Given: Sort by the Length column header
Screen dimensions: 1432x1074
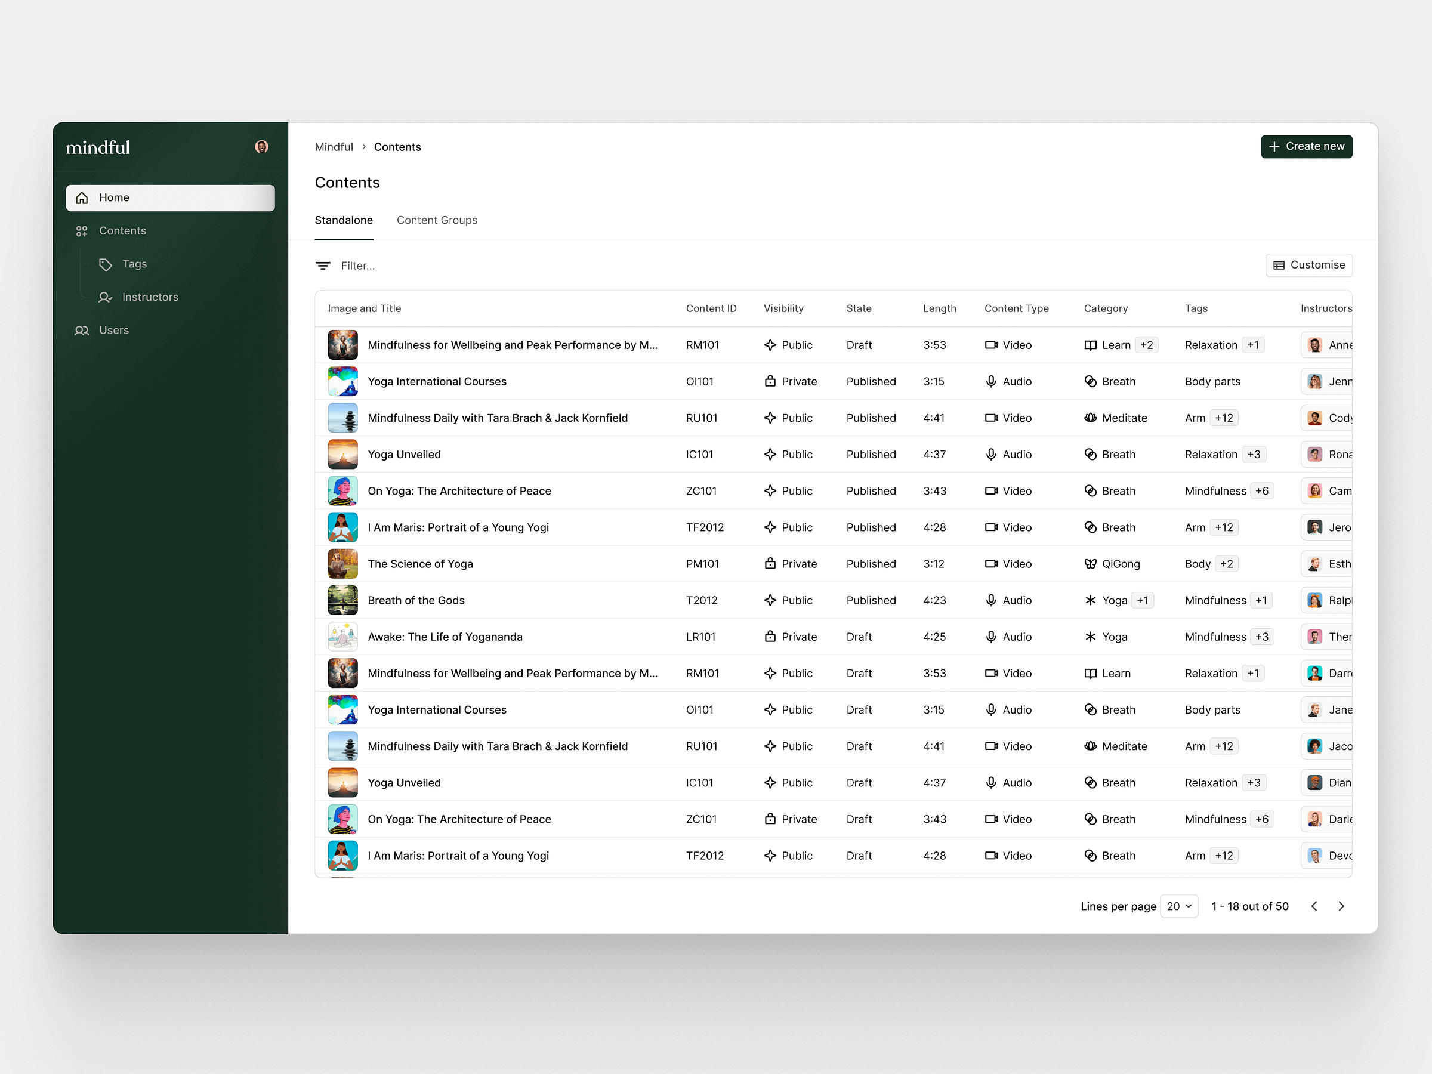Looking at the screenshot, I should [x=939, y=309].
